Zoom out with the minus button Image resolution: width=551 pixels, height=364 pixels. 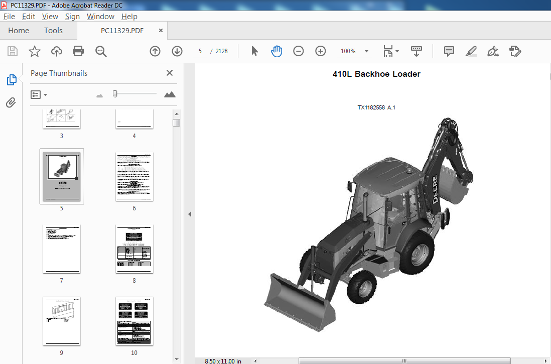tap(299, 51)
